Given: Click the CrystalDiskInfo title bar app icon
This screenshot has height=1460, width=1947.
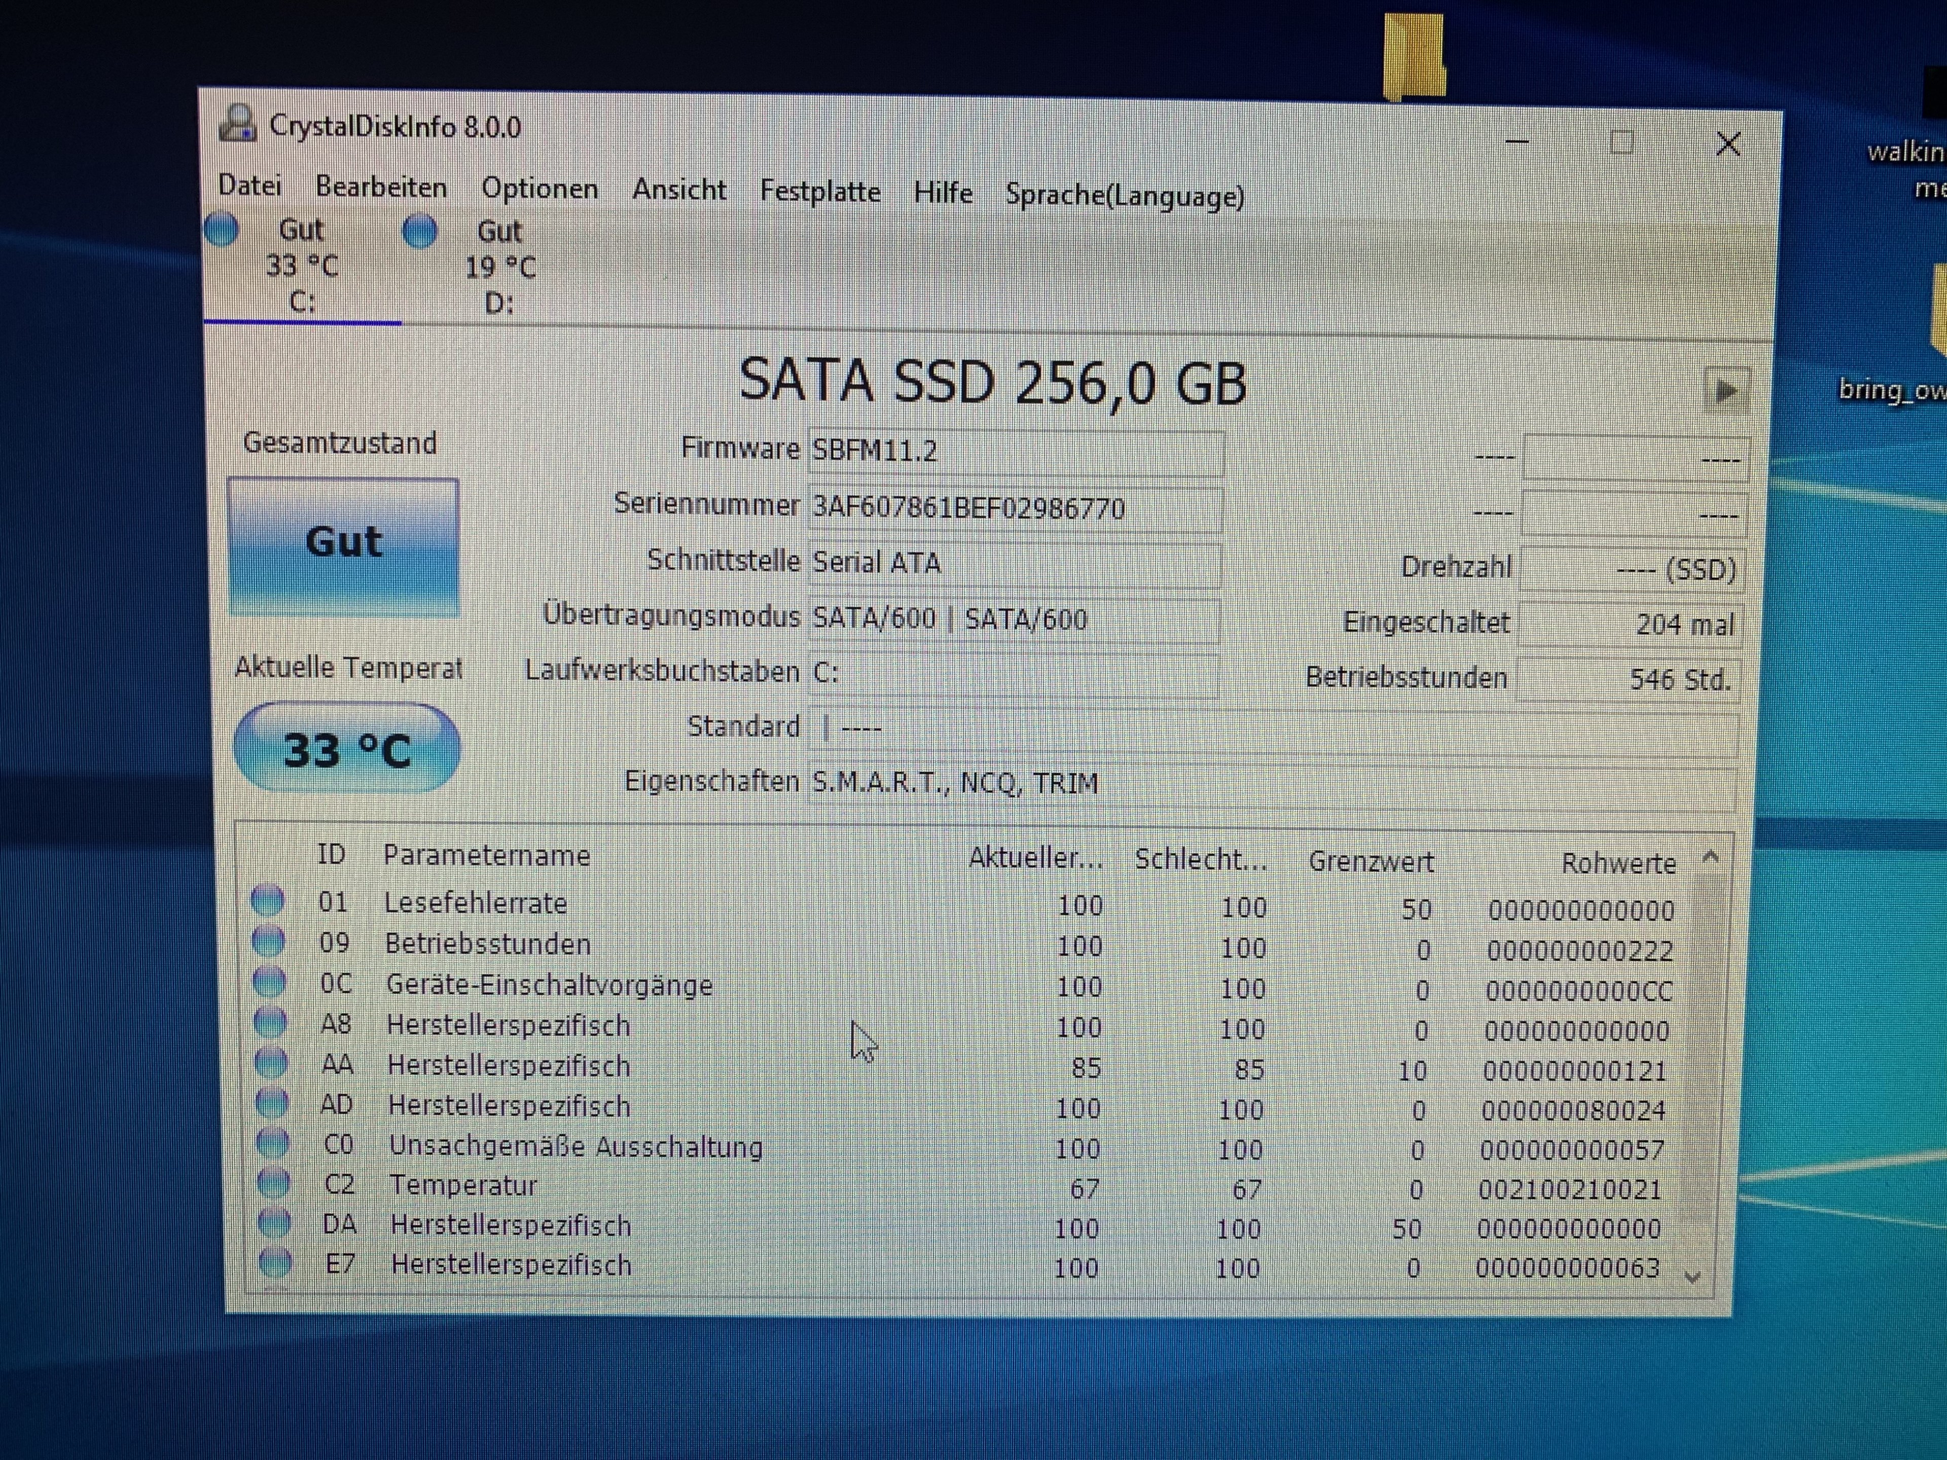Looking at the screenshot, I should coord(237,123).
